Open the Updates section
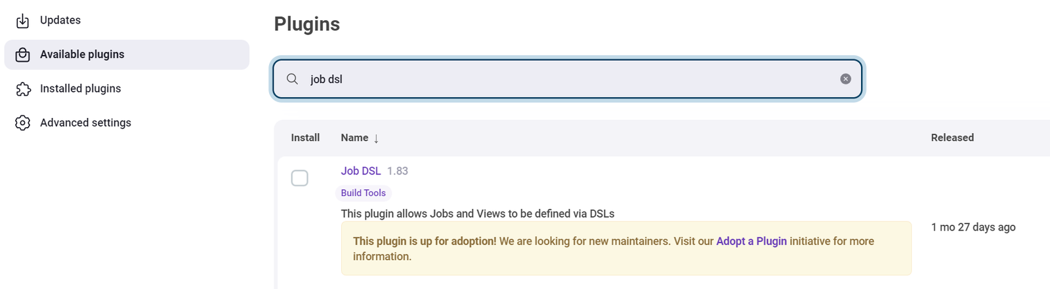1050x289 pixels. 60,20
